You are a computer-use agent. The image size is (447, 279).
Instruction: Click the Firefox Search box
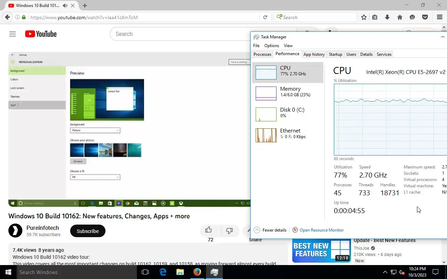[315, 17]
